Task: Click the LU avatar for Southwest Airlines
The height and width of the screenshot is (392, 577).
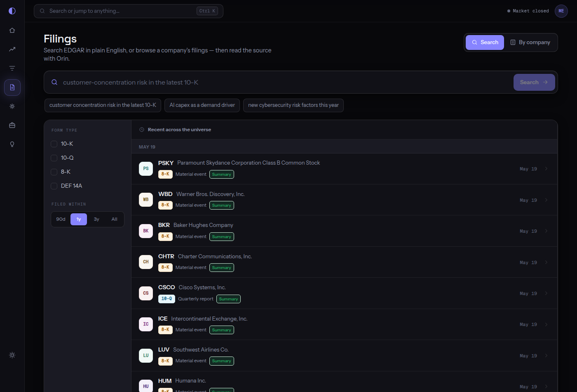Action: click(146, 356)
